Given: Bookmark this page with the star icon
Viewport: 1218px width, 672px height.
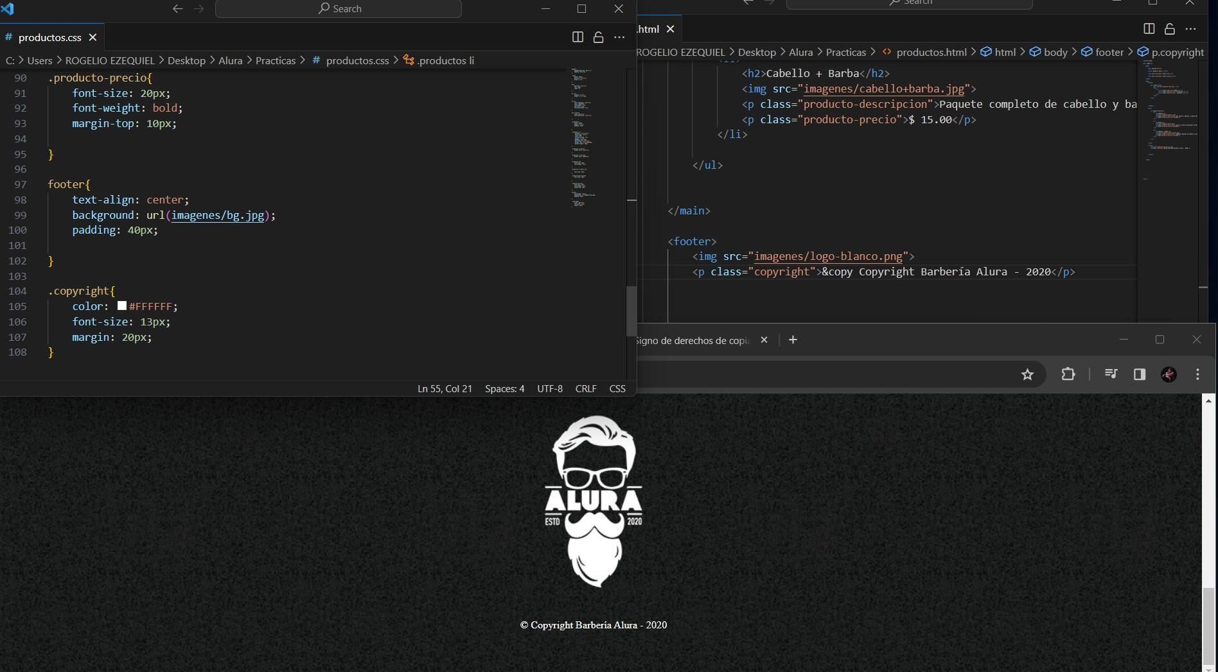Looking at the screenshot, I should (1027, 374).
